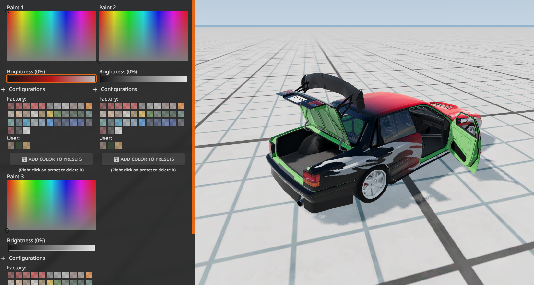Select dark green user preset for Paint 1
Viewport: 534px width, 285px height.
(19, 146)
